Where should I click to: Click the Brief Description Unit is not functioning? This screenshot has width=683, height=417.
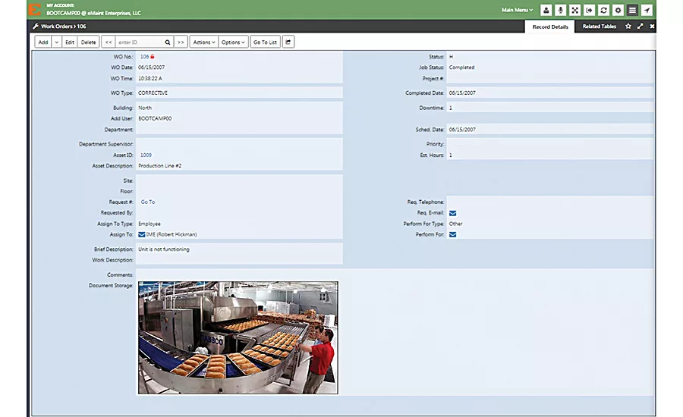pyautogui.click(x=164, y=249)
